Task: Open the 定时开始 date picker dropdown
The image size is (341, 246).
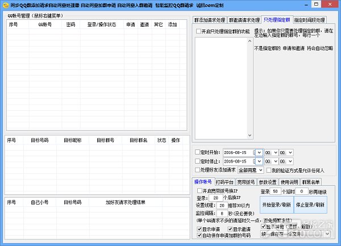Action: [x=259, y=153]
